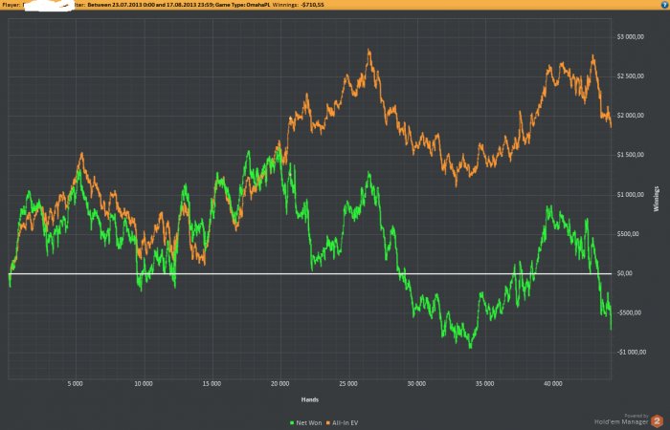
Task: Click the orange All-In EV legend swatch
Action: pos(328,423)
